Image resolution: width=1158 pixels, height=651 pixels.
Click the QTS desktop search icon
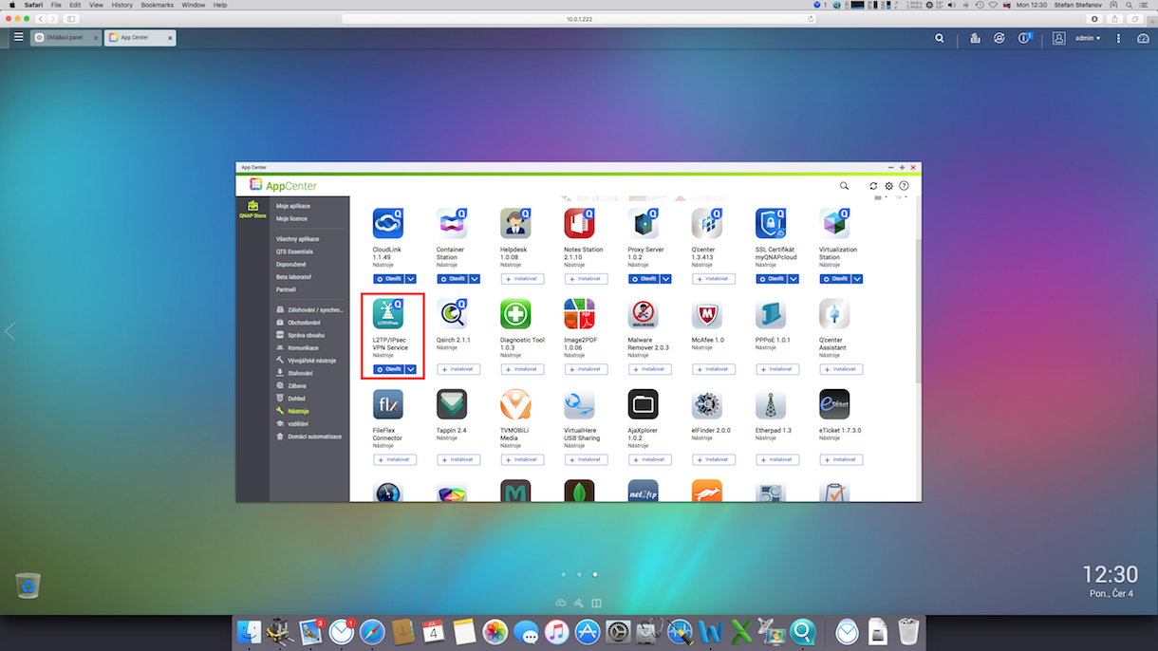point(940,38)
